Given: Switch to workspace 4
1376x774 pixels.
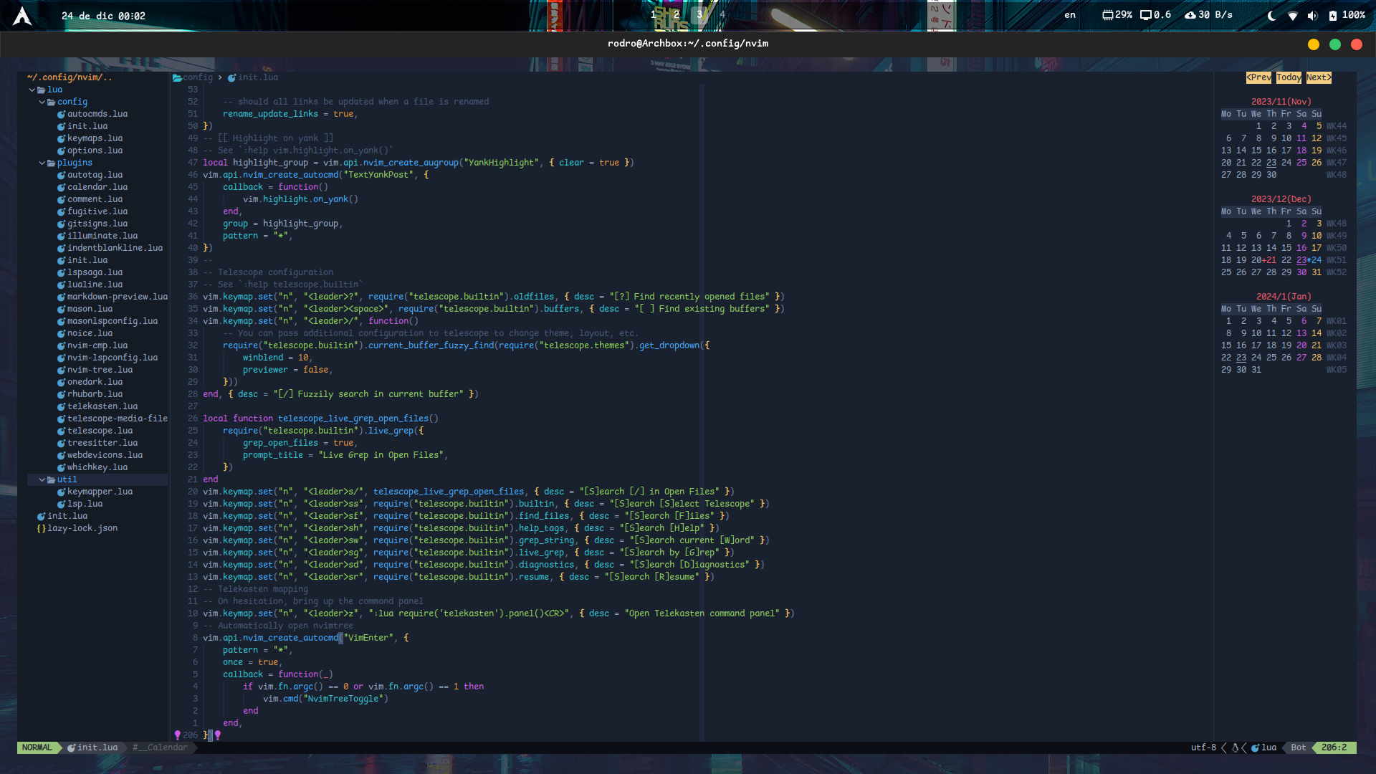Looking at the screenshot, I should (x=722, y=14).
